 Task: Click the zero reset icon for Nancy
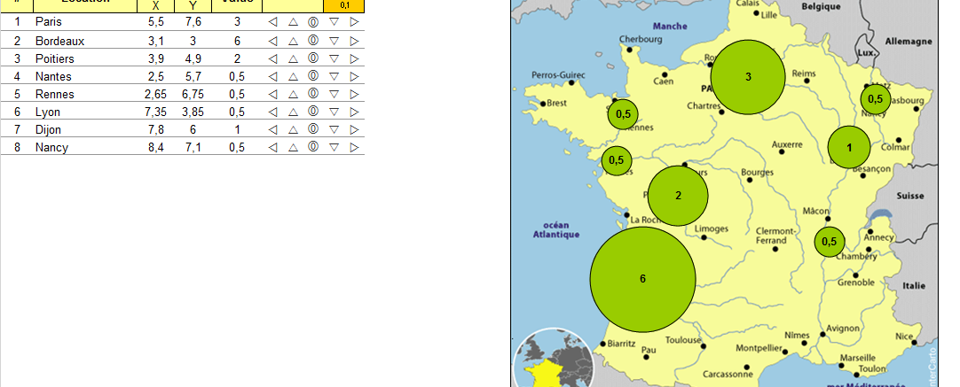point(313,147)
